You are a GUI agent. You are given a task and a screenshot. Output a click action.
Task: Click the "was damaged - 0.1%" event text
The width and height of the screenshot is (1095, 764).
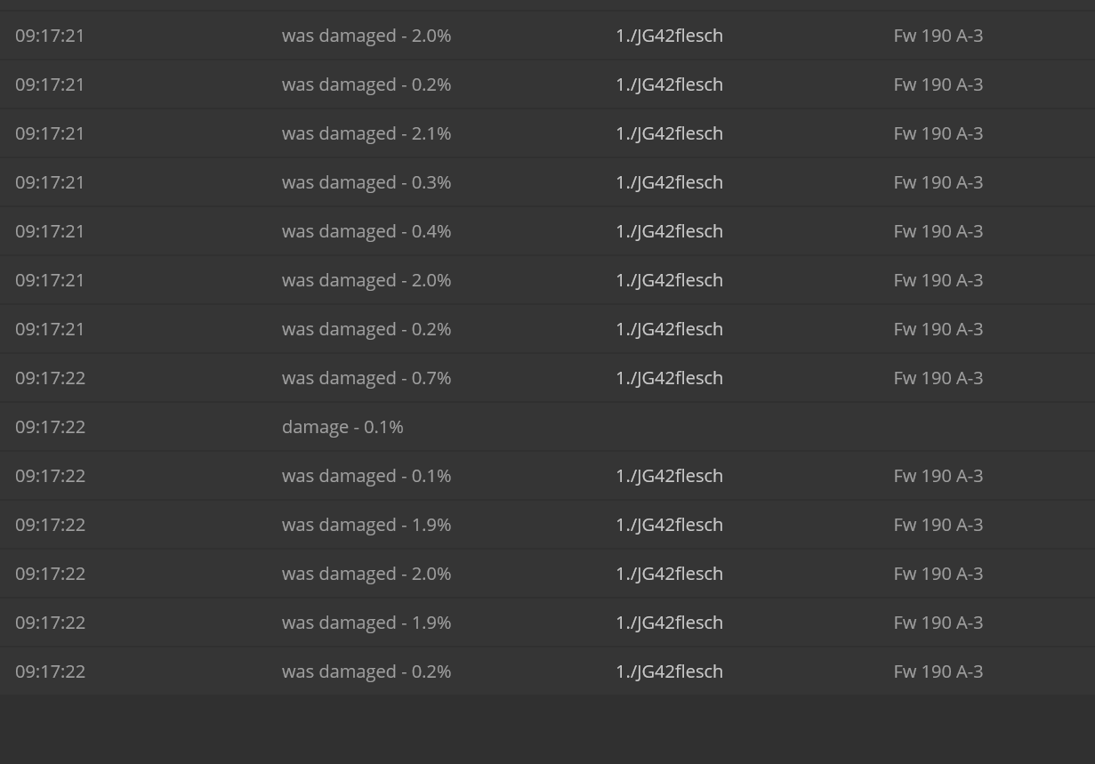(x=366, y=476)
